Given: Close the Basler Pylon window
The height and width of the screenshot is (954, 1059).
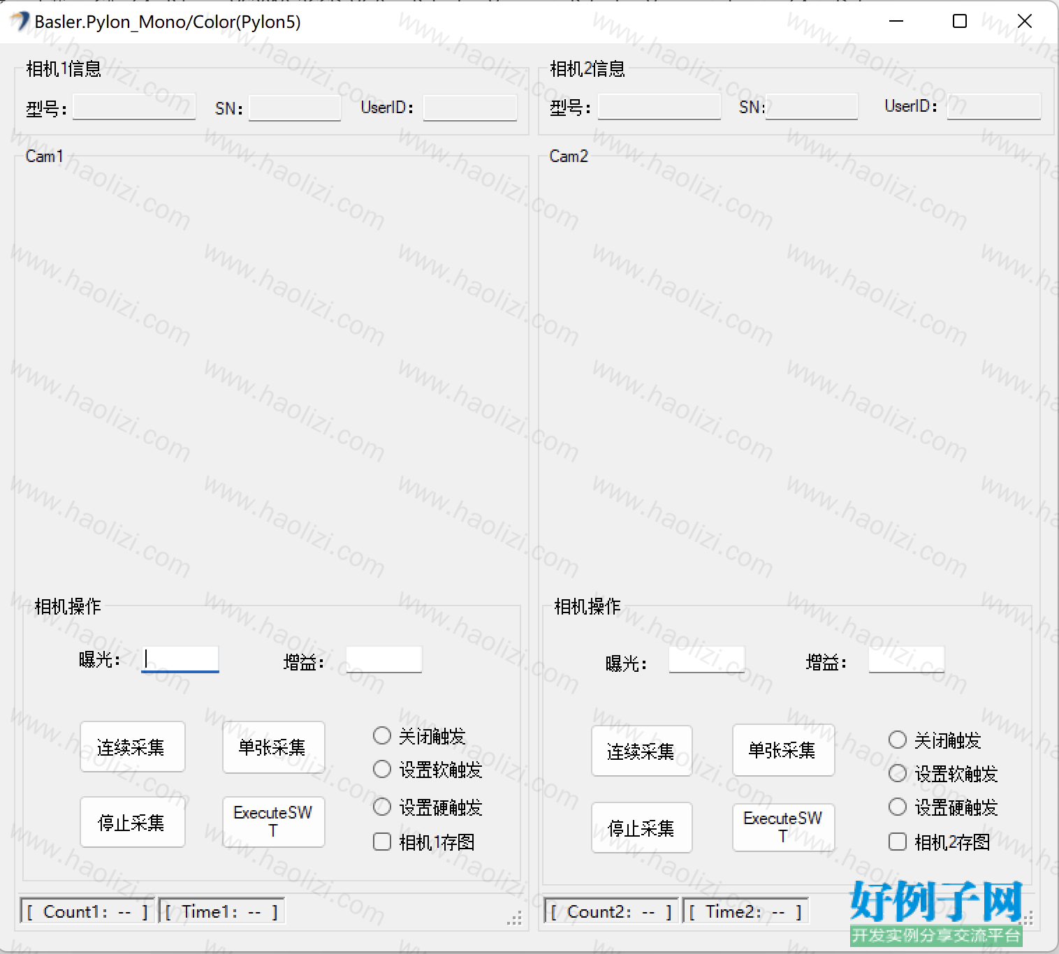Looking at the screenshot, I should click(x=1025, y=22).
